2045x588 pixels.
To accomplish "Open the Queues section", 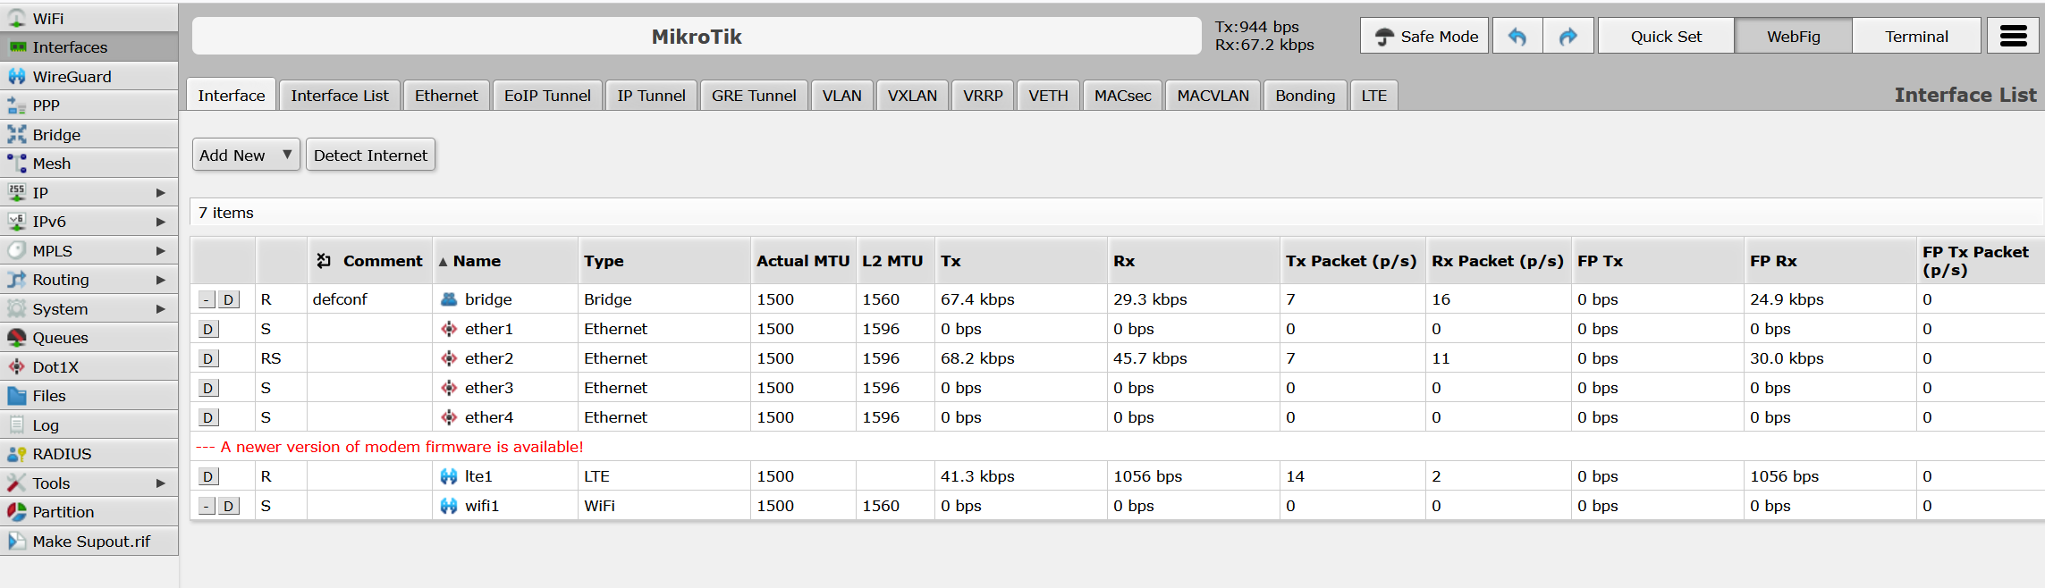I will (89, 338).
